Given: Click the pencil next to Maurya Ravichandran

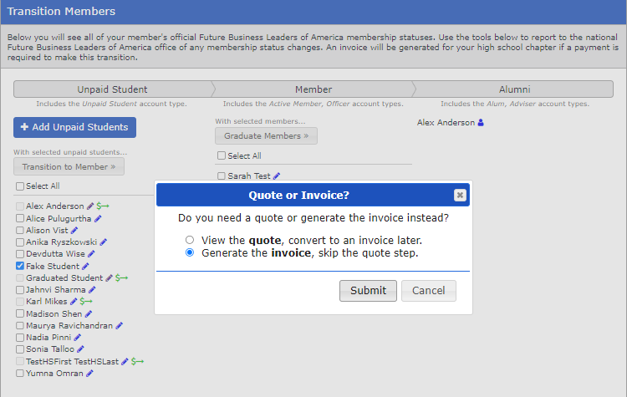Looking at the screenshot, I should (x=119, y=326).
